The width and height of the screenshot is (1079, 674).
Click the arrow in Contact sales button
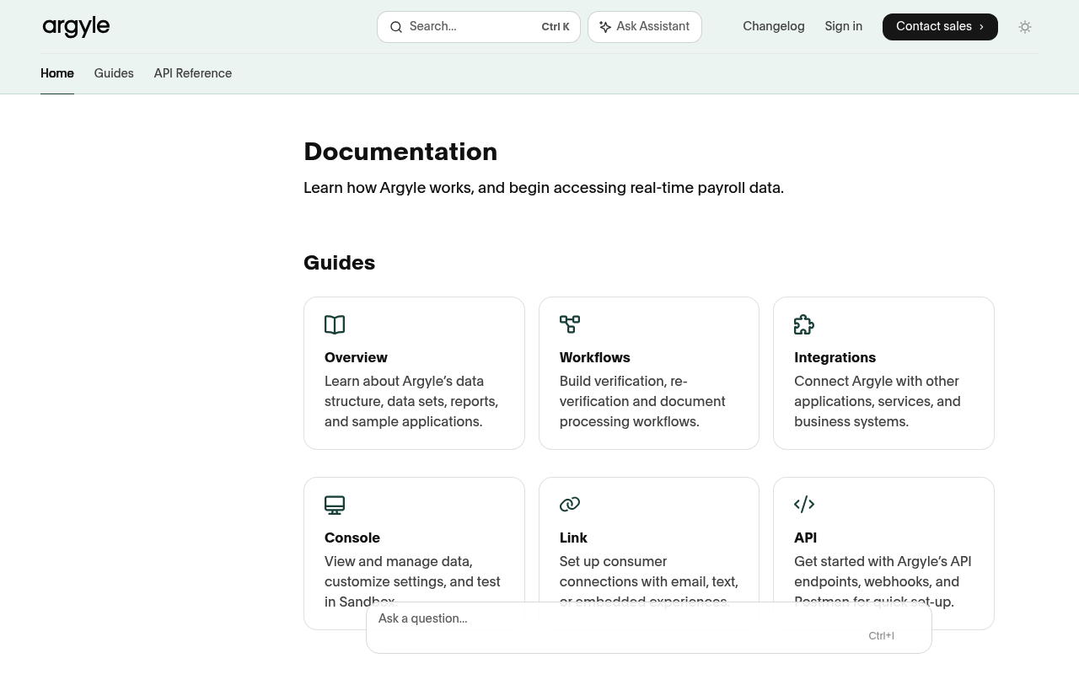(981, 27)
